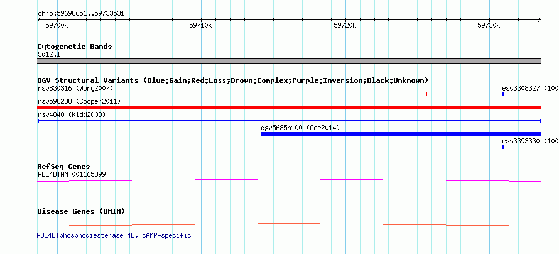
Task: Open variant esv3393330 label
Action: tap(530, 141)
